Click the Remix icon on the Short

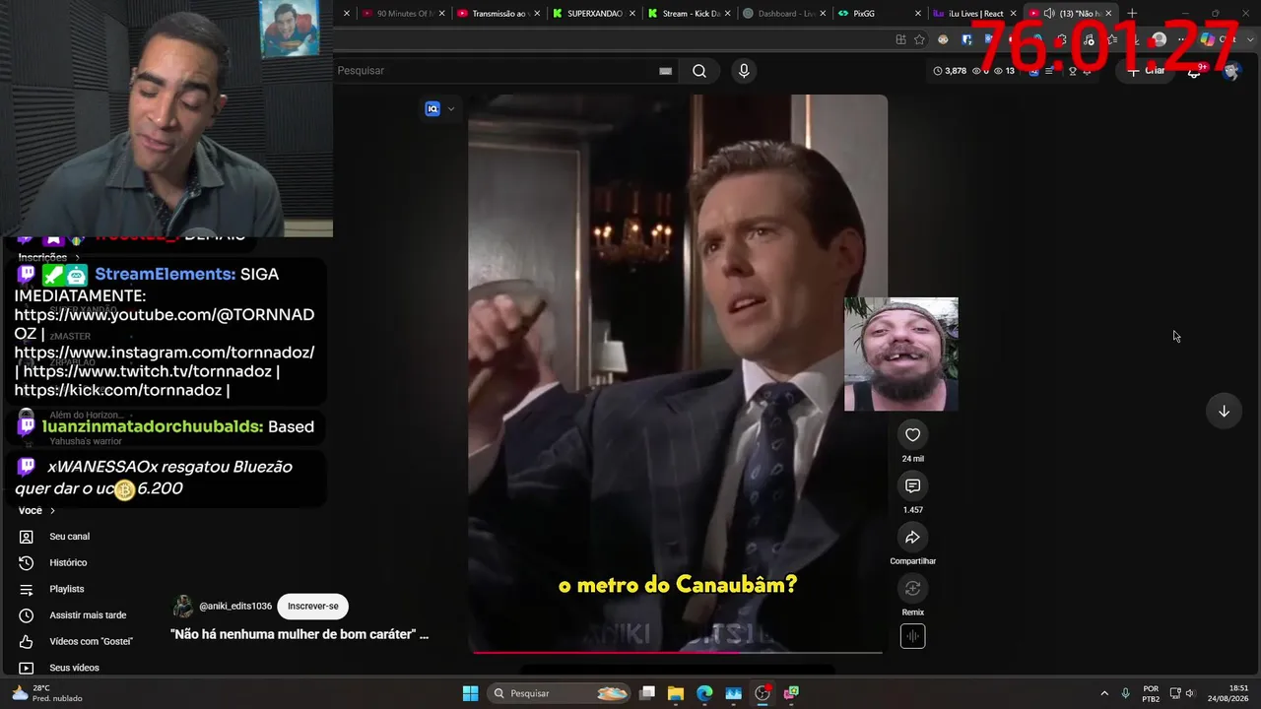(x=912, y=589)
